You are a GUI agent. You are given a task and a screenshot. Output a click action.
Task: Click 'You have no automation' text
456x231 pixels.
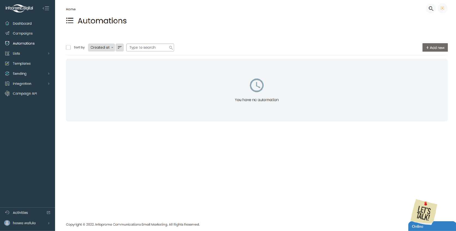[x=257, y=100]
